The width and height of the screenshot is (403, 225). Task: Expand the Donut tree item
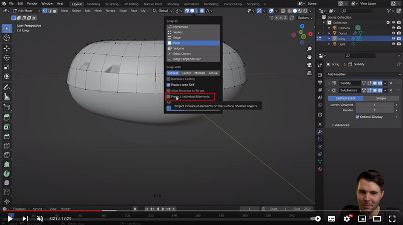point(329,33)
